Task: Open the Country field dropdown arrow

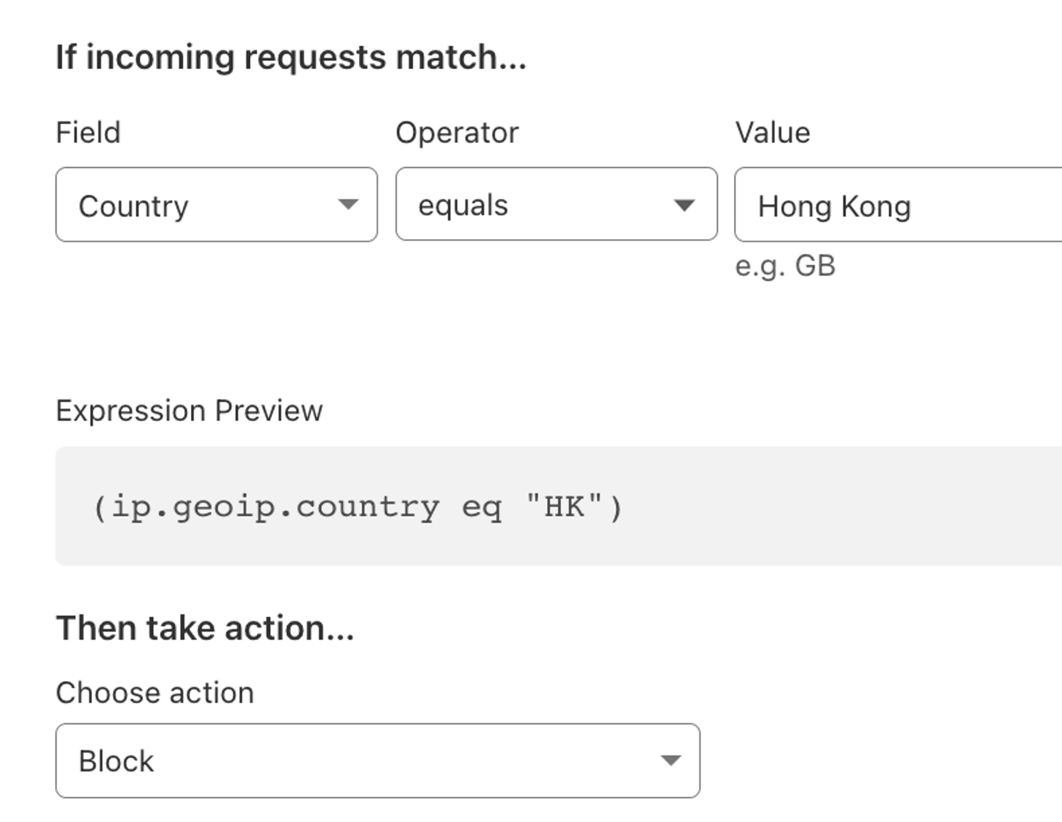Action: click(348, 205)
